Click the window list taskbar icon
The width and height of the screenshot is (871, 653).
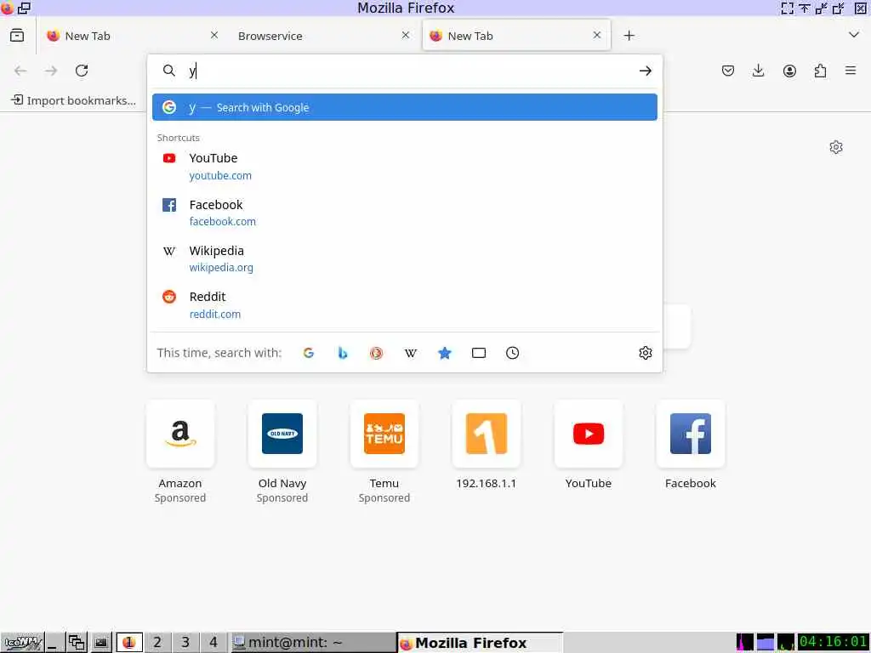[x=77, y=643]
